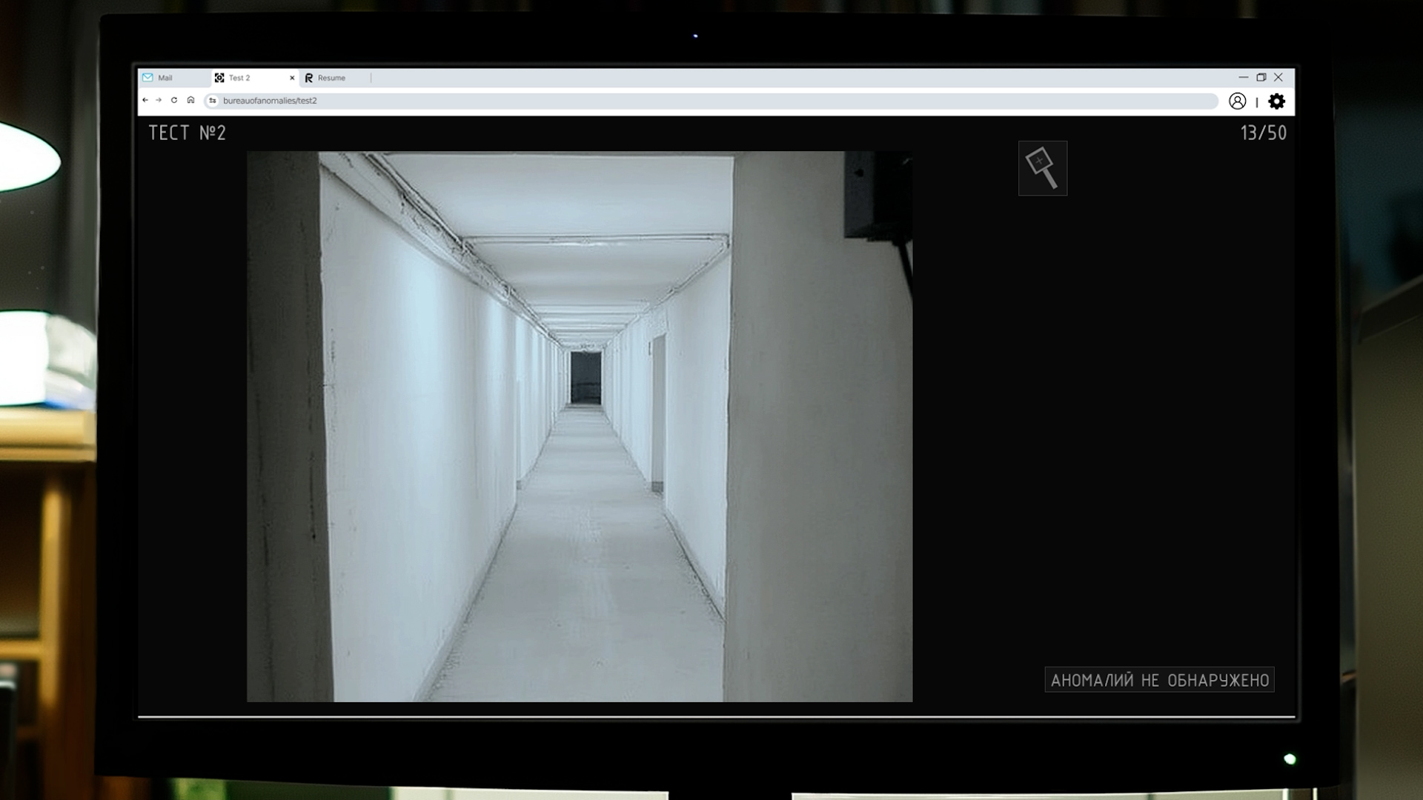Select the magnifier inspection tool
Image resolution: width=1423 pixels, height=800 pixels.
(1043, 168)
